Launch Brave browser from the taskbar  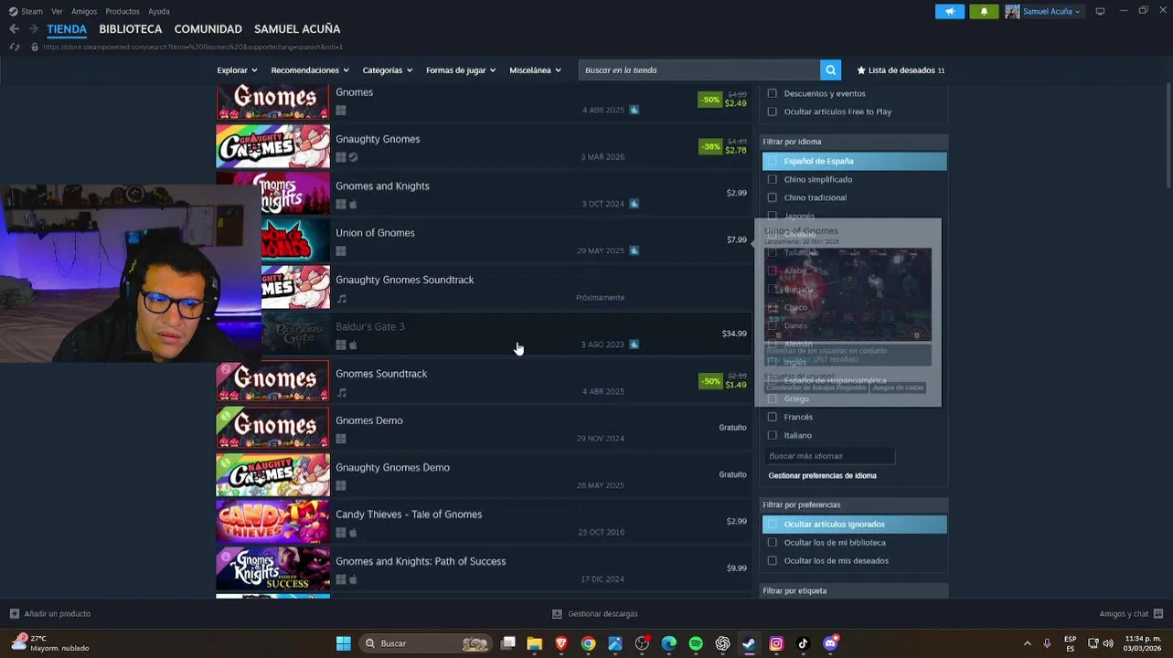coord(561,643)
